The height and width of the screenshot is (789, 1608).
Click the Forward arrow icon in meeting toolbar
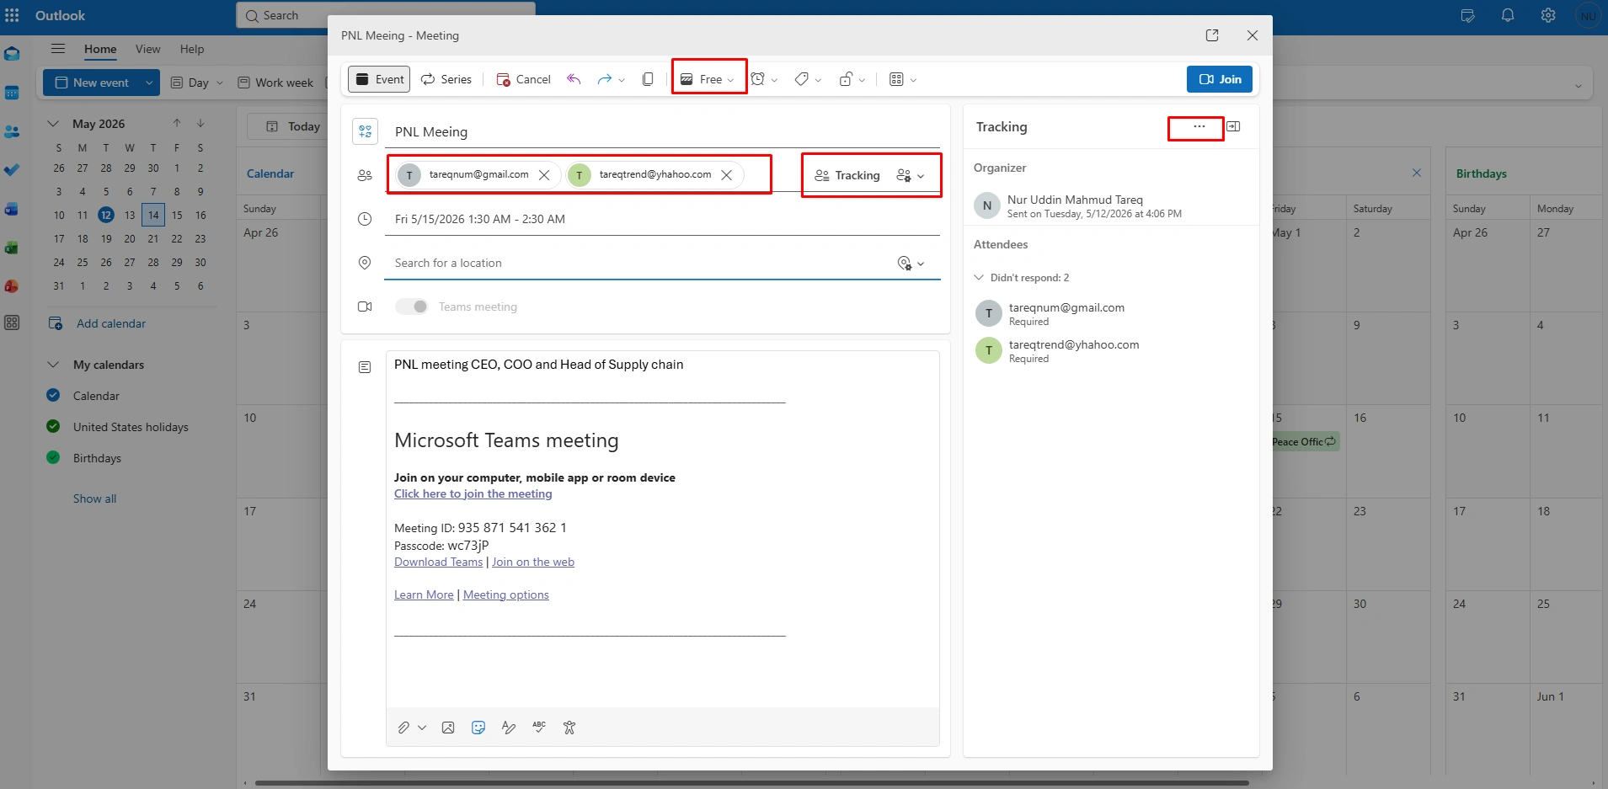click(604, 79)
